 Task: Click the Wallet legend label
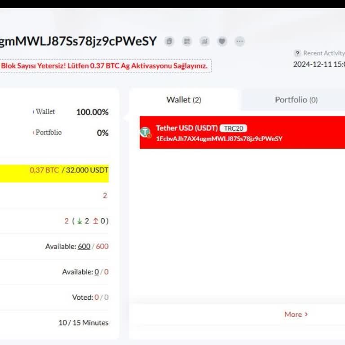(x=45, y=111)
